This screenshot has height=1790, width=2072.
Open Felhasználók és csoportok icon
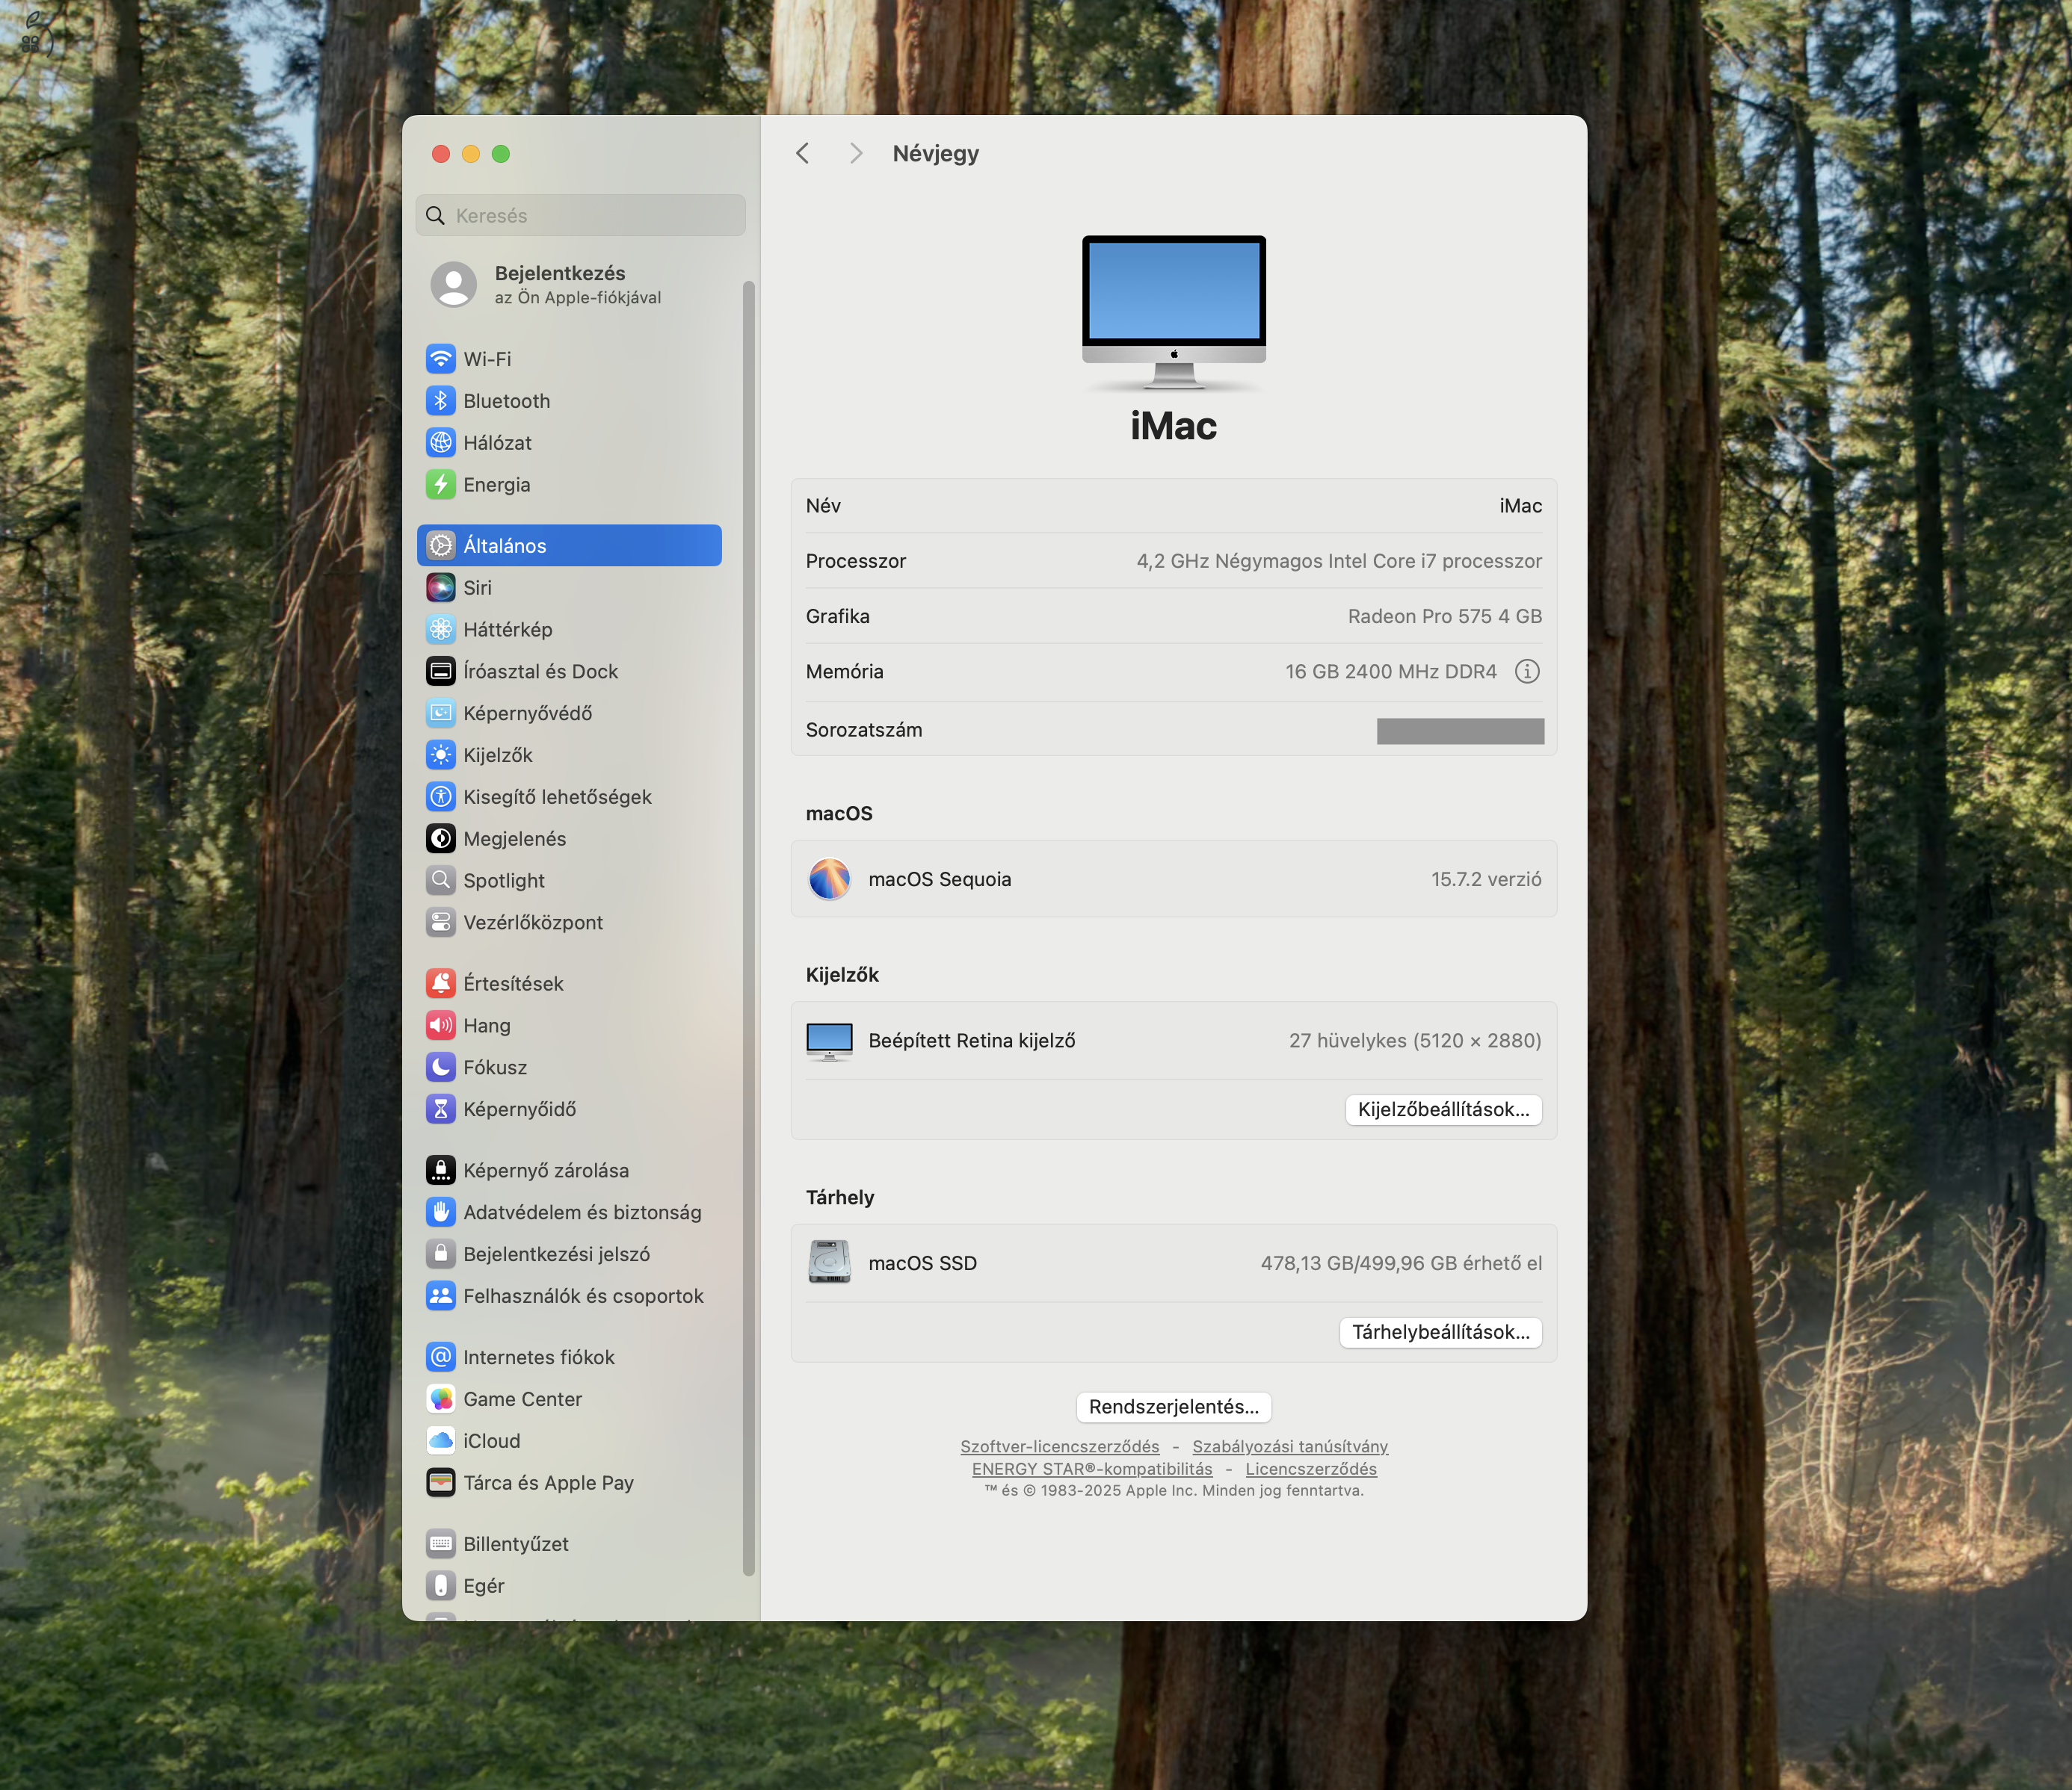(x=440, y=1296)
